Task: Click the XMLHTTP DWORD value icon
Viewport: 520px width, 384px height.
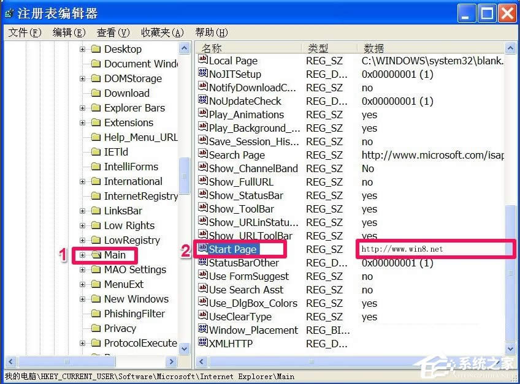Action: point(202,344)
